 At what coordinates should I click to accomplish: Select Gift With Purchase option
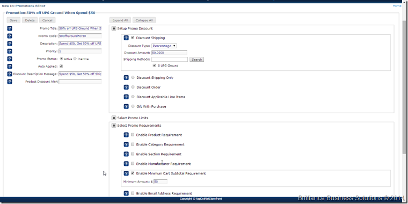(133, 106)
